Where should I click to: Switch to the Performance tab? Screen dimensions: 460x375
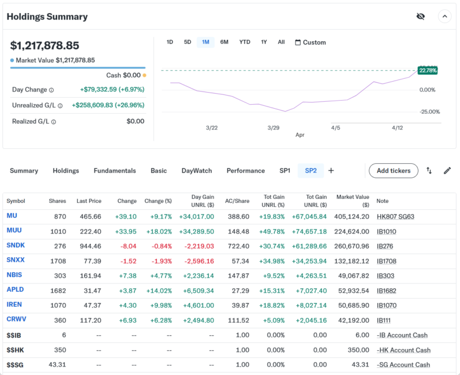point(246,171)
